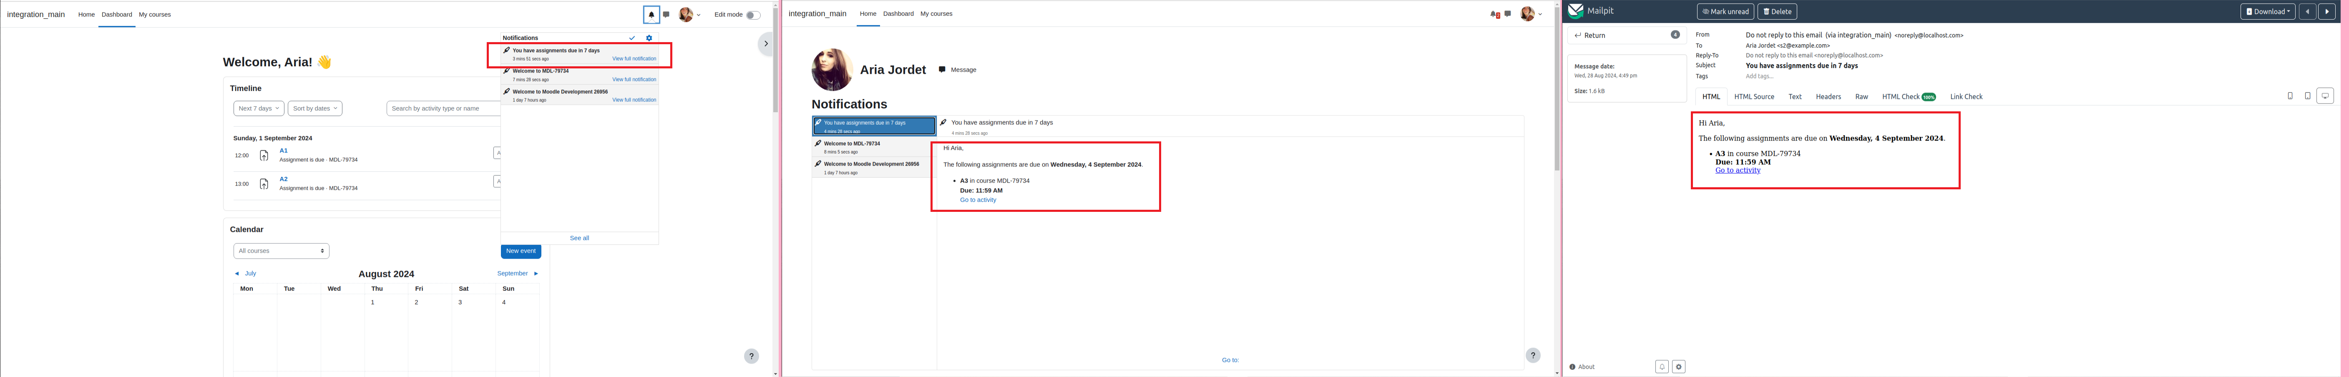
Task: Expand user menu in profile window
Action: tap(1540, 14)
